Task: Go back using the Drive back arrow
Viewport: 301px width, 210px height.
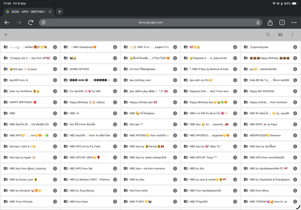Action: pyautogui.click(x=6, y=35)
